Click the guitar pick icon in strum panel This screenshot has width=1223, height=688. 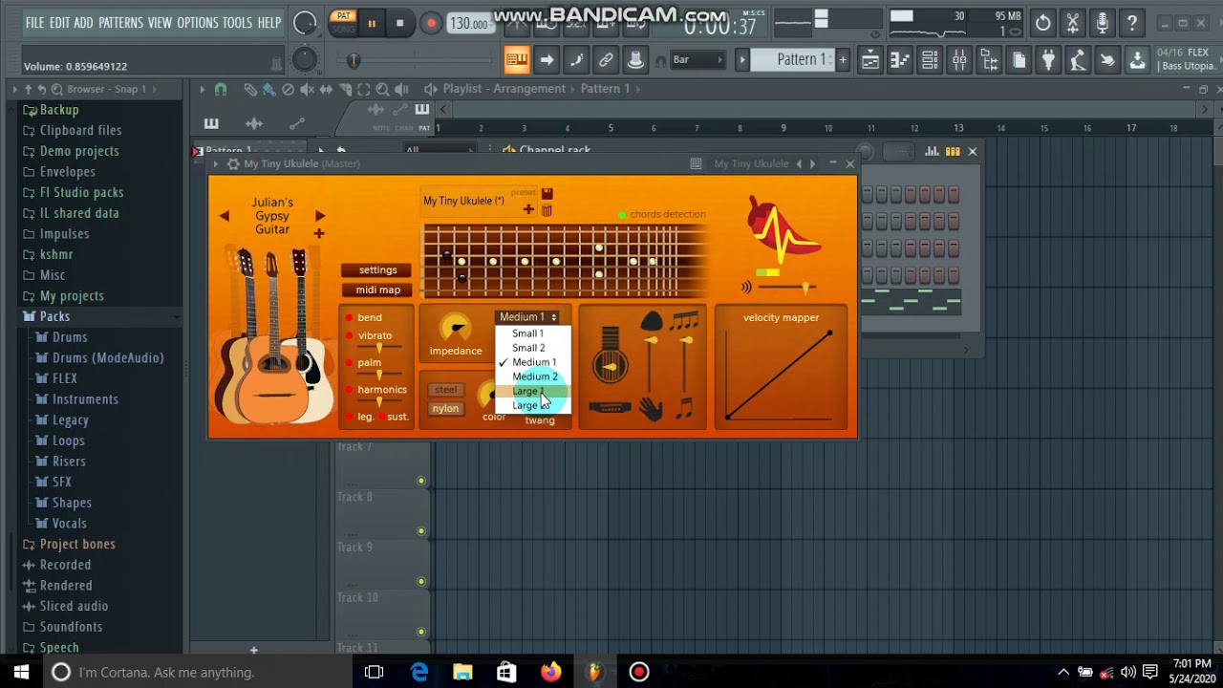tap(651, 321)
